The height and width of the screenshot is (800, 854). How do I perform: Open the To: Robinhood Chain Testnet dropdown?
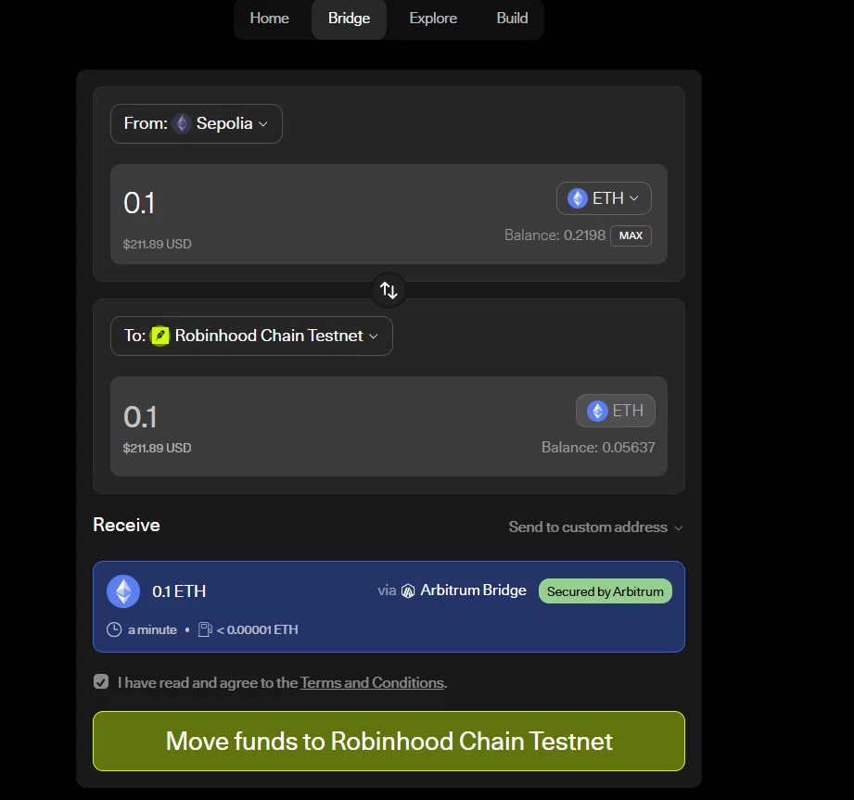[251, 336]
